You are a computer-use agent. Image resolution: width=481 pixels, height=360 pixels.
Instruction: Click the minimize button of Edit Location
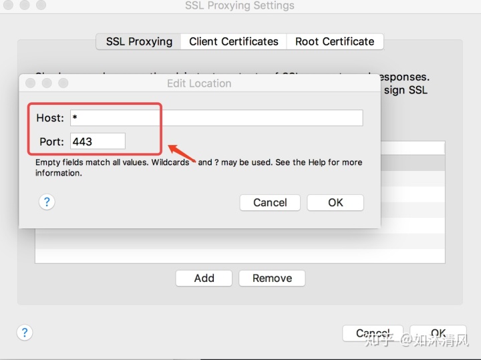point(47,83)
